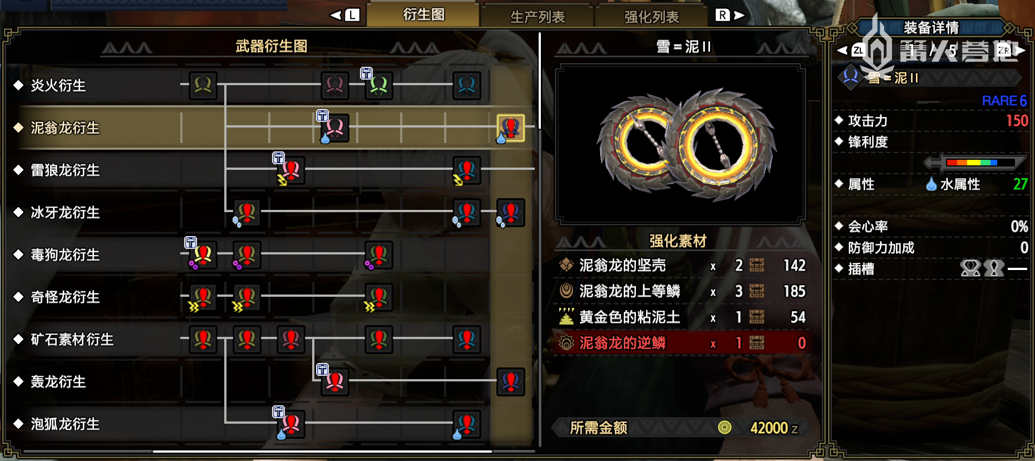Select the highlighted 雪=泥 II weapon node
This screenshot has height=461, width=1035.
[511, 128]
